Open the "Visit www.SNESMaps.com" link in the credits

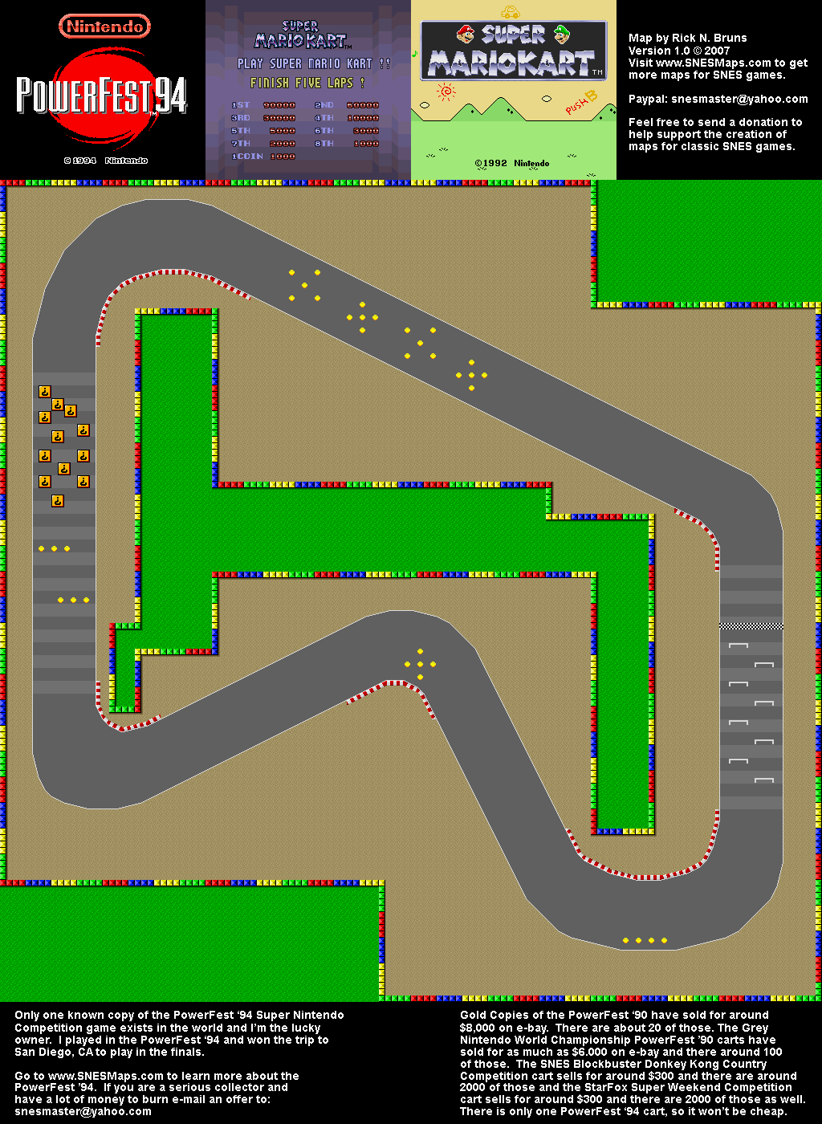700,63
